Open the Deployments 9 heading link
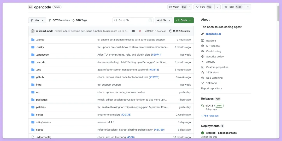This screenshot has height=141, width=282. coord(213,126)
